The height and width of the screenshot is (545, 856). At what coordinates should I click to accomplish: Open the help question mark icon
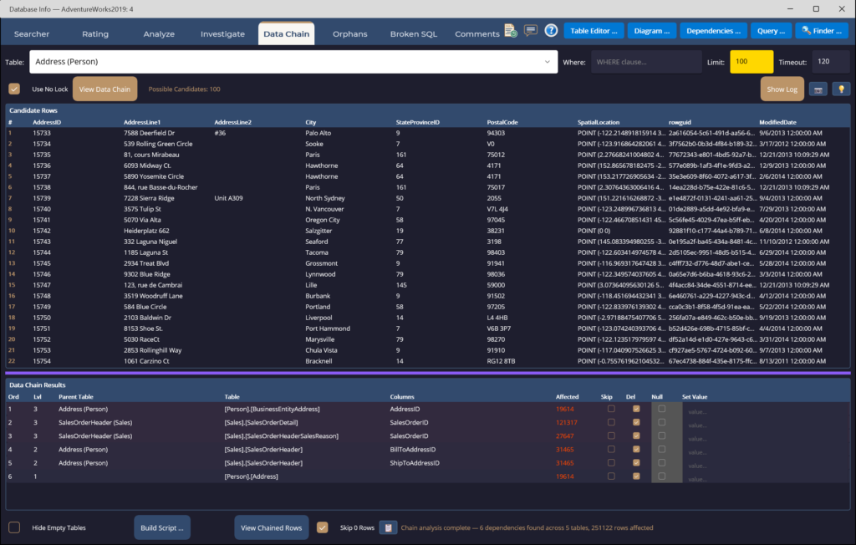coord(551,31)
